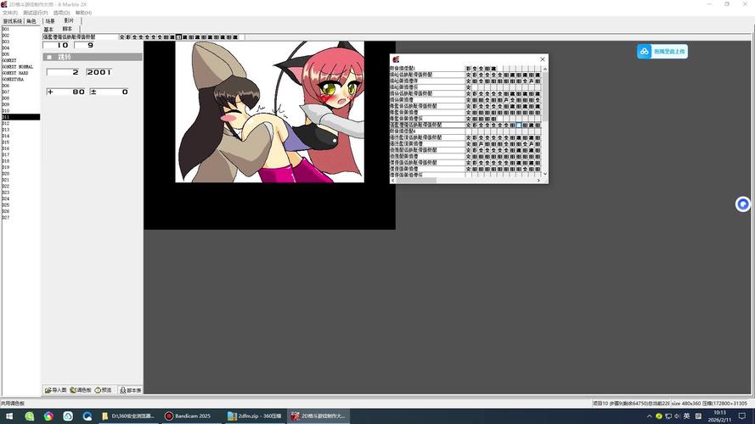Open the 文件(F) menu
This screenshot has width=755, height=424.
(x=9, y=13)
